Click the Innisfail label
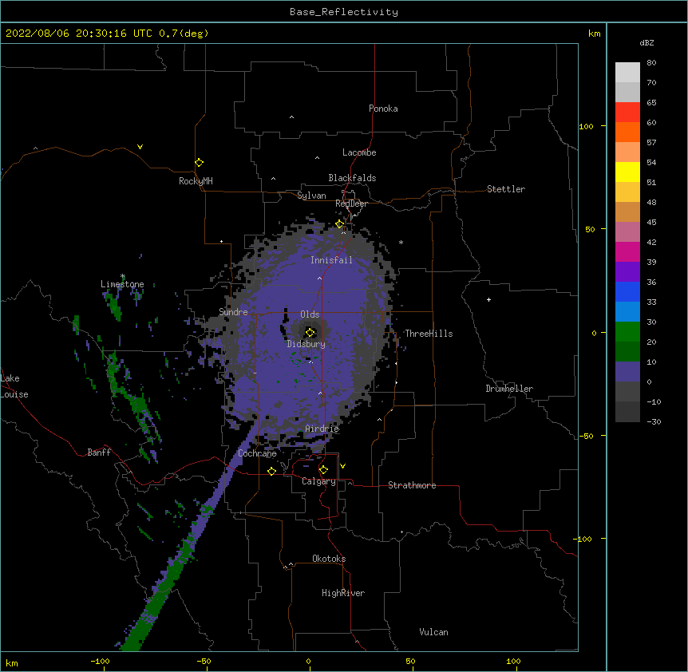Screen dimensions: 688x672 331,260
